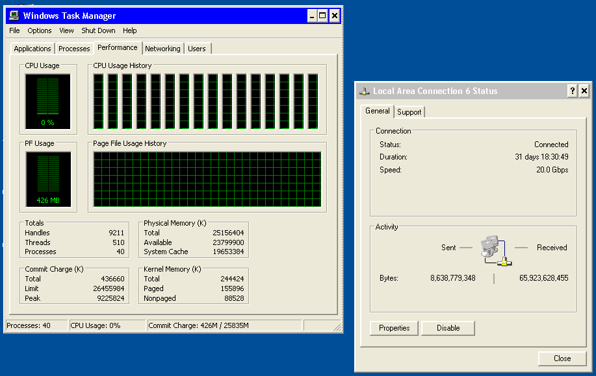Click Commit Charge Peak 9225824
This screenshot has height=376, width=596.
click(x=110, y=298)
